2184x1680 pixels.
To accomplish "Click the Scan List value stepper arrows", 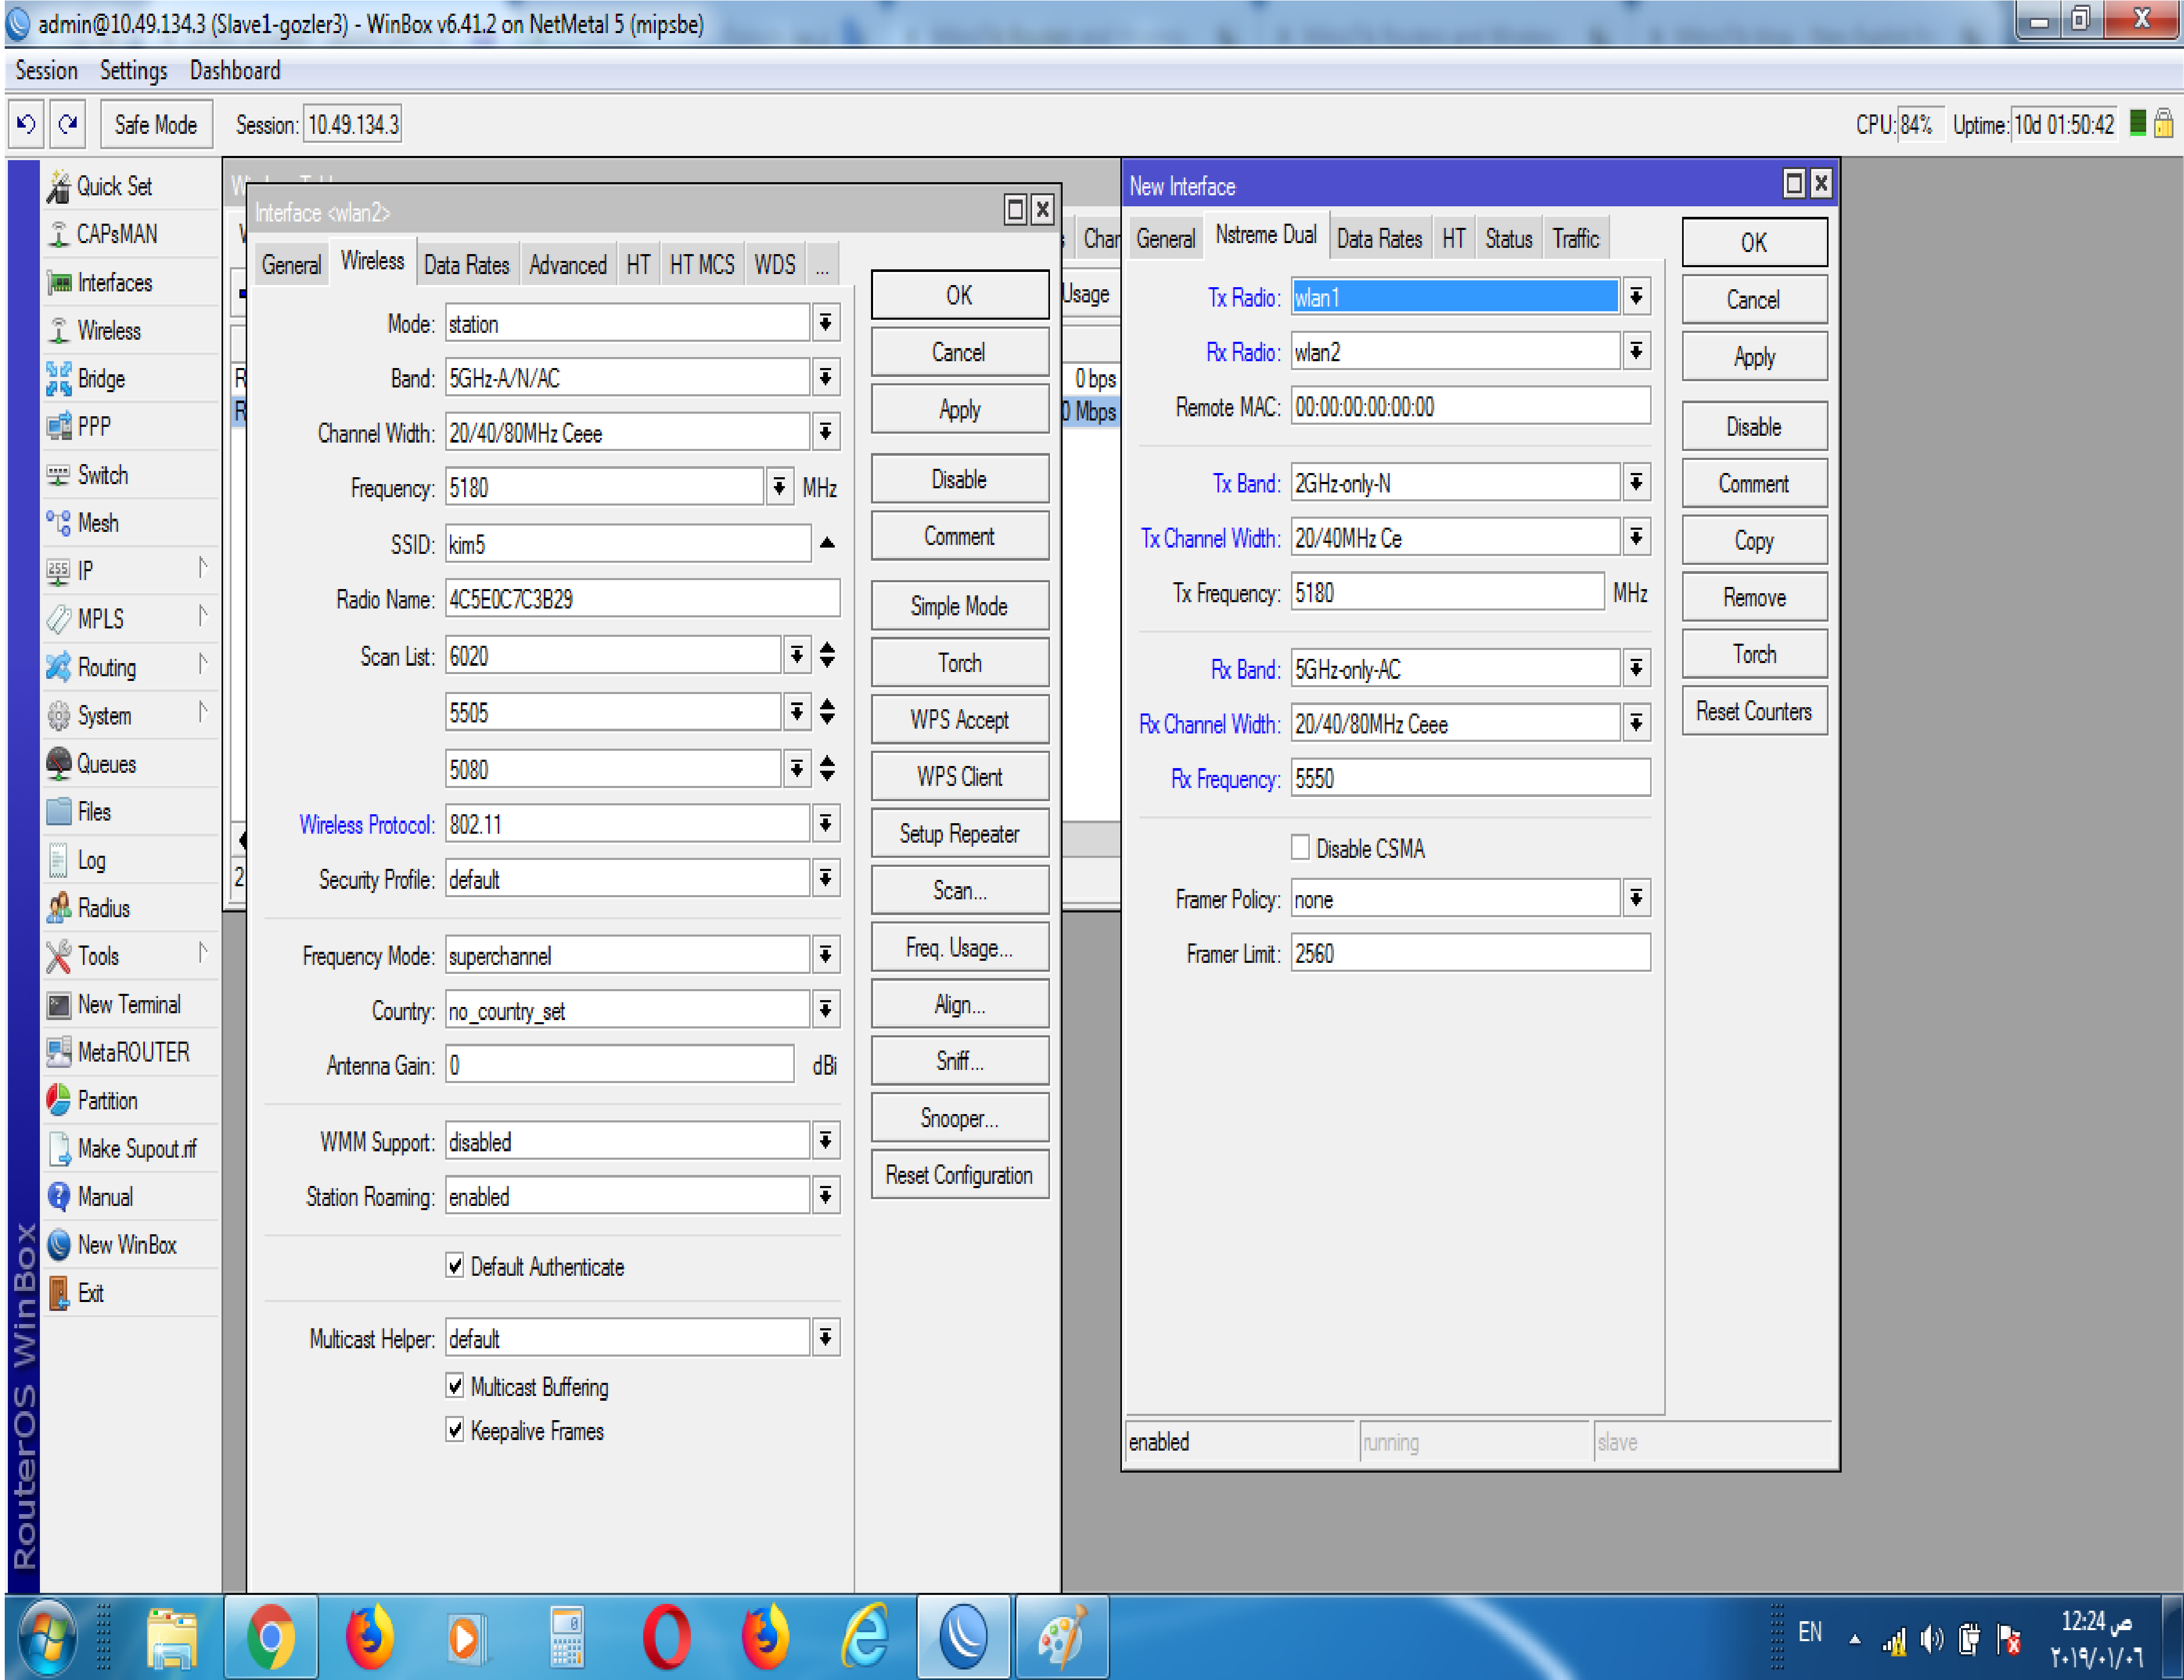I will point(827,656).
